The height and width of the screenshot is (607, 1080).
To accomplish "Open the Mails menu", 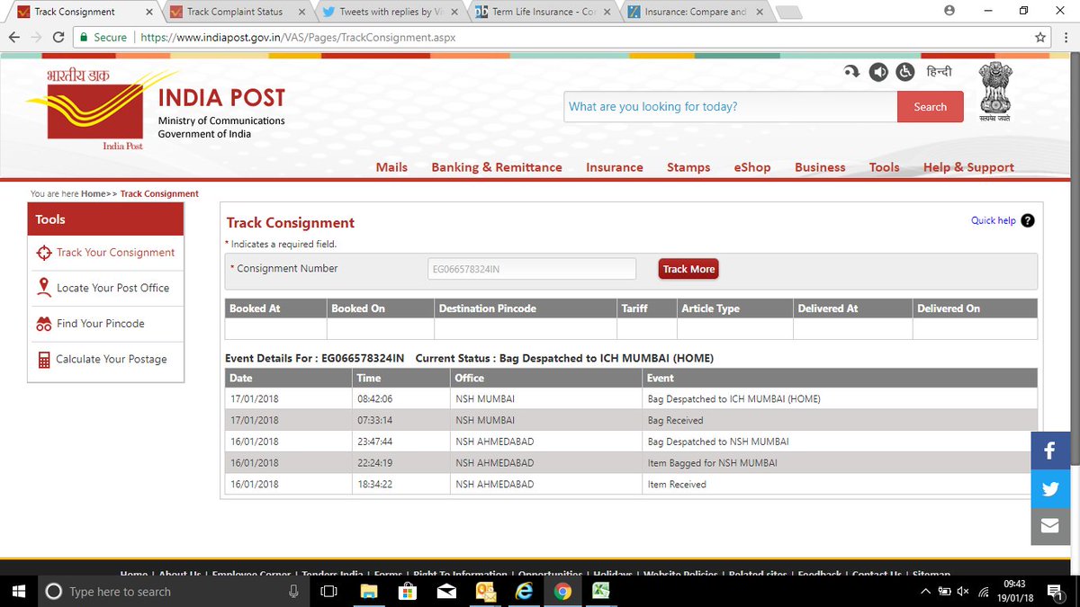I will point(391,167).
